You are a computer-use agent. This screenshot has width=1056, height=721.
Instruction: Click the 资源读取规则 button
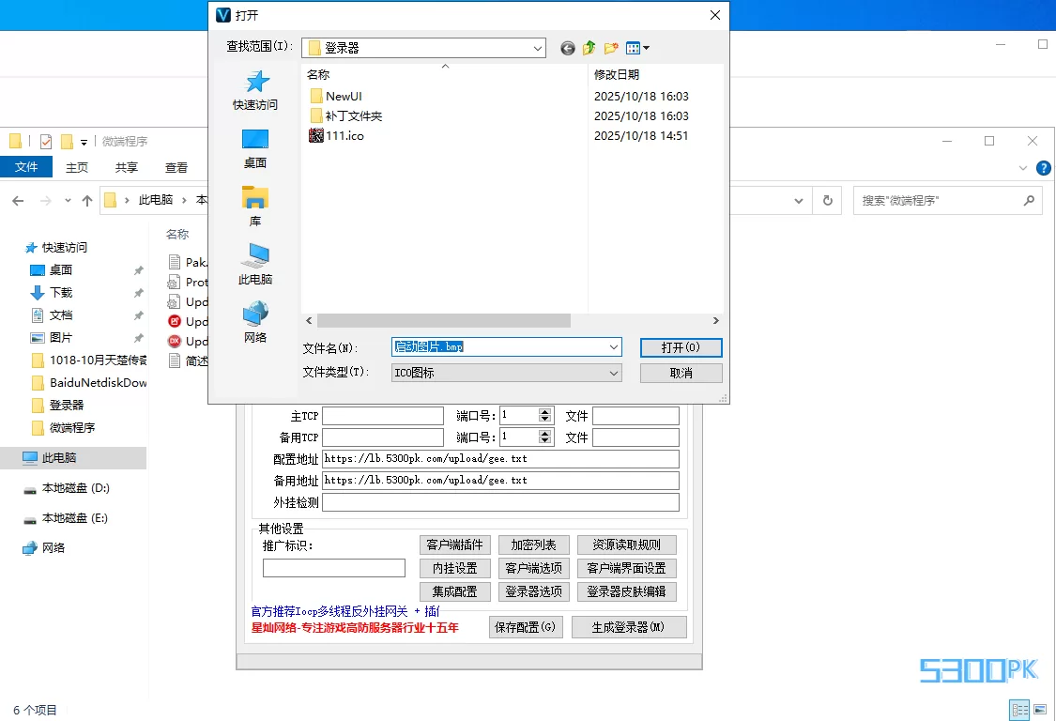coord(627,545)
